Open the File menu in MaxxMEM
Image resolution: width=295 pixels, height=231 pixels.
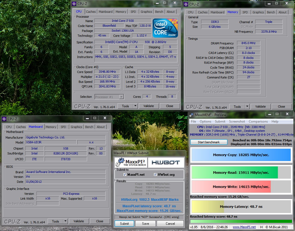coord(193,121)
